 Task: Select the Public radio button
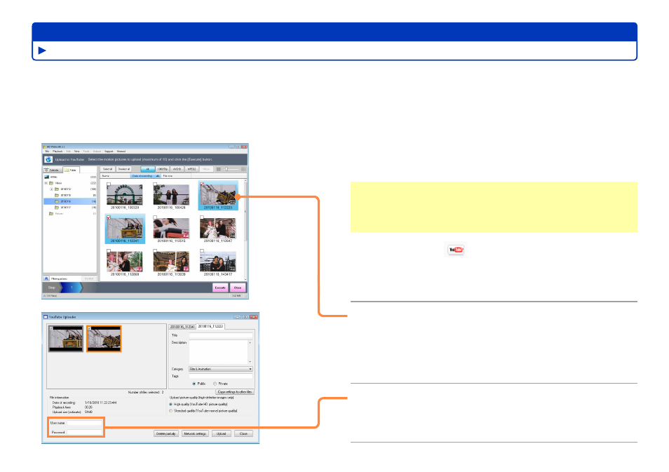coord(194,384)
